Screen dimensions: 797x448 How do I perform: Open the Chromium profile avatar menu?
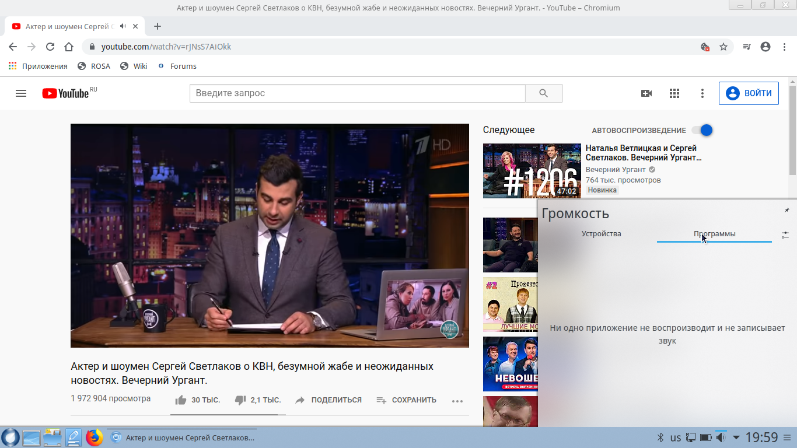click(x=765, y=47)
